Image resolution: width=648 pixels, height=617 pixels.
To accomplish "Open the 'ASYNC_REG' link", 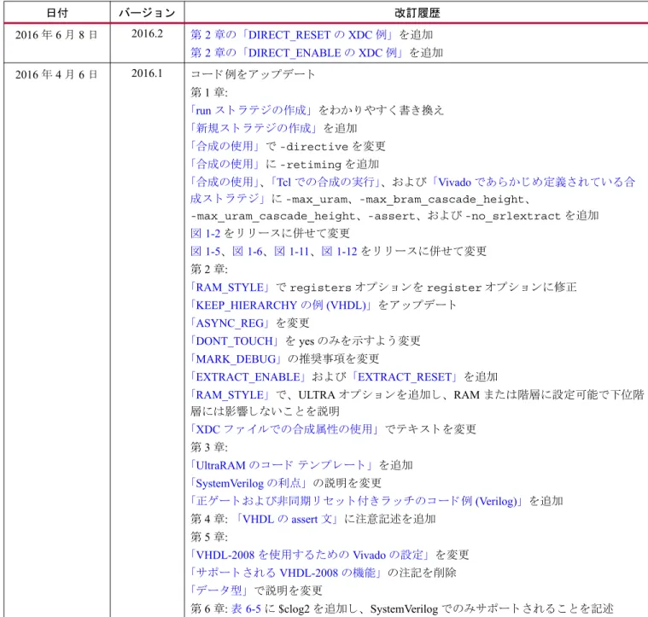I will point(230,323).
